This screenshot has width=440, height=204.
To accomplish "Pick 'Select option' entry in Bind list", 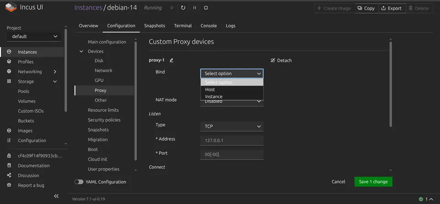I will coord(232,82).
